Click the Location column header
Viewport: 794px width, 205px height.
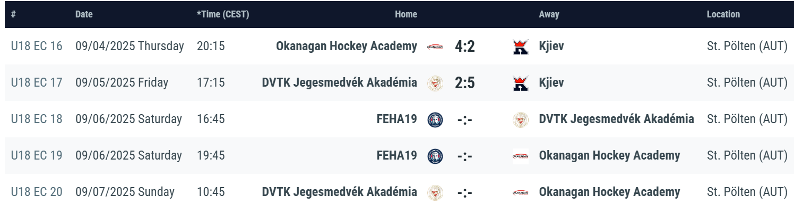(x=723, y=15)
